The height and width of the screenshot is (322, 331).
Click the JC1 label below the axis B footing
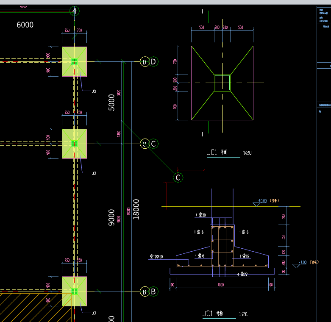click(x=94, y=313)
